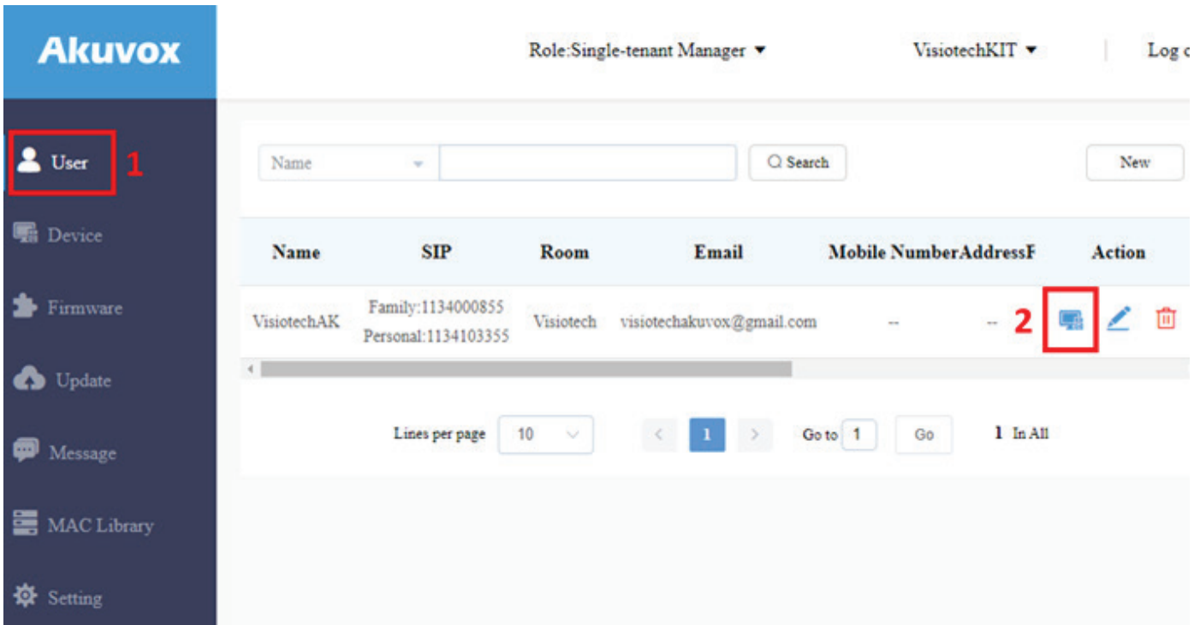The width and height of the screenshot is (1194, 625).
Task: Click the search text input field
Action: (x=588, y=163)
